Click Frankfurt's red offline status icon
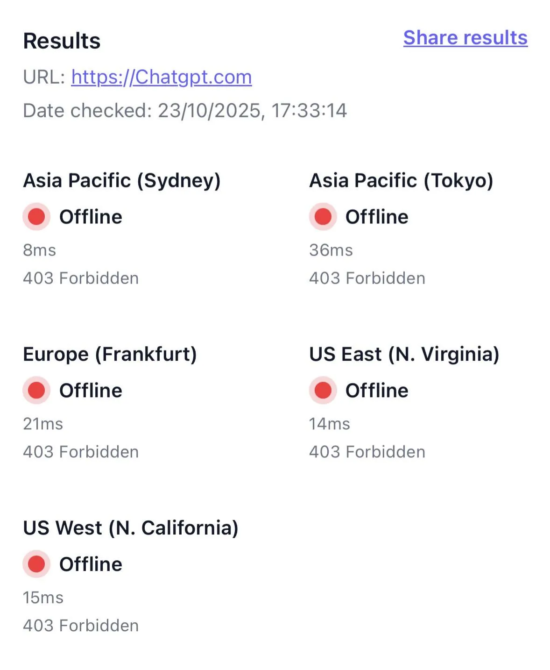 click(x=36, y=390)
